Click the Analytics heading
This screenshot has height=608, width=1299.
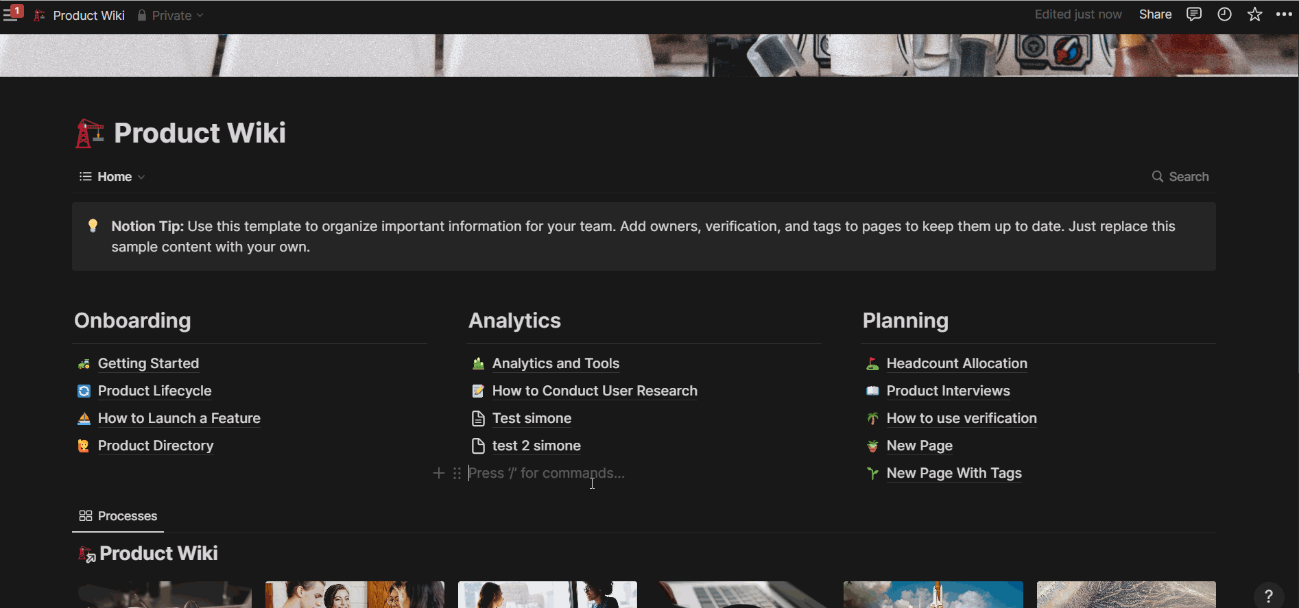pyautogui.click(x=514, y=321)
